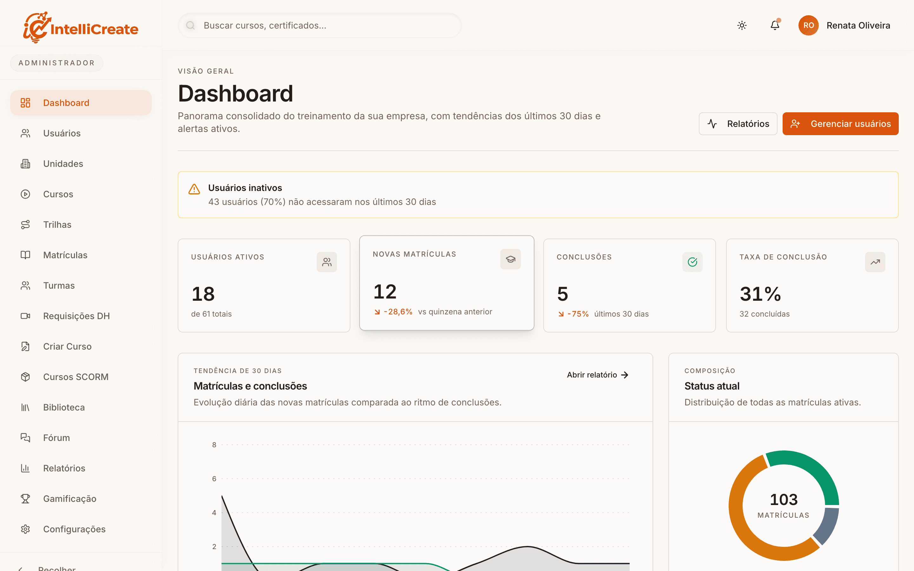
Task: Click the Gerenciar usuários button
Action: [x=840, y=123]
